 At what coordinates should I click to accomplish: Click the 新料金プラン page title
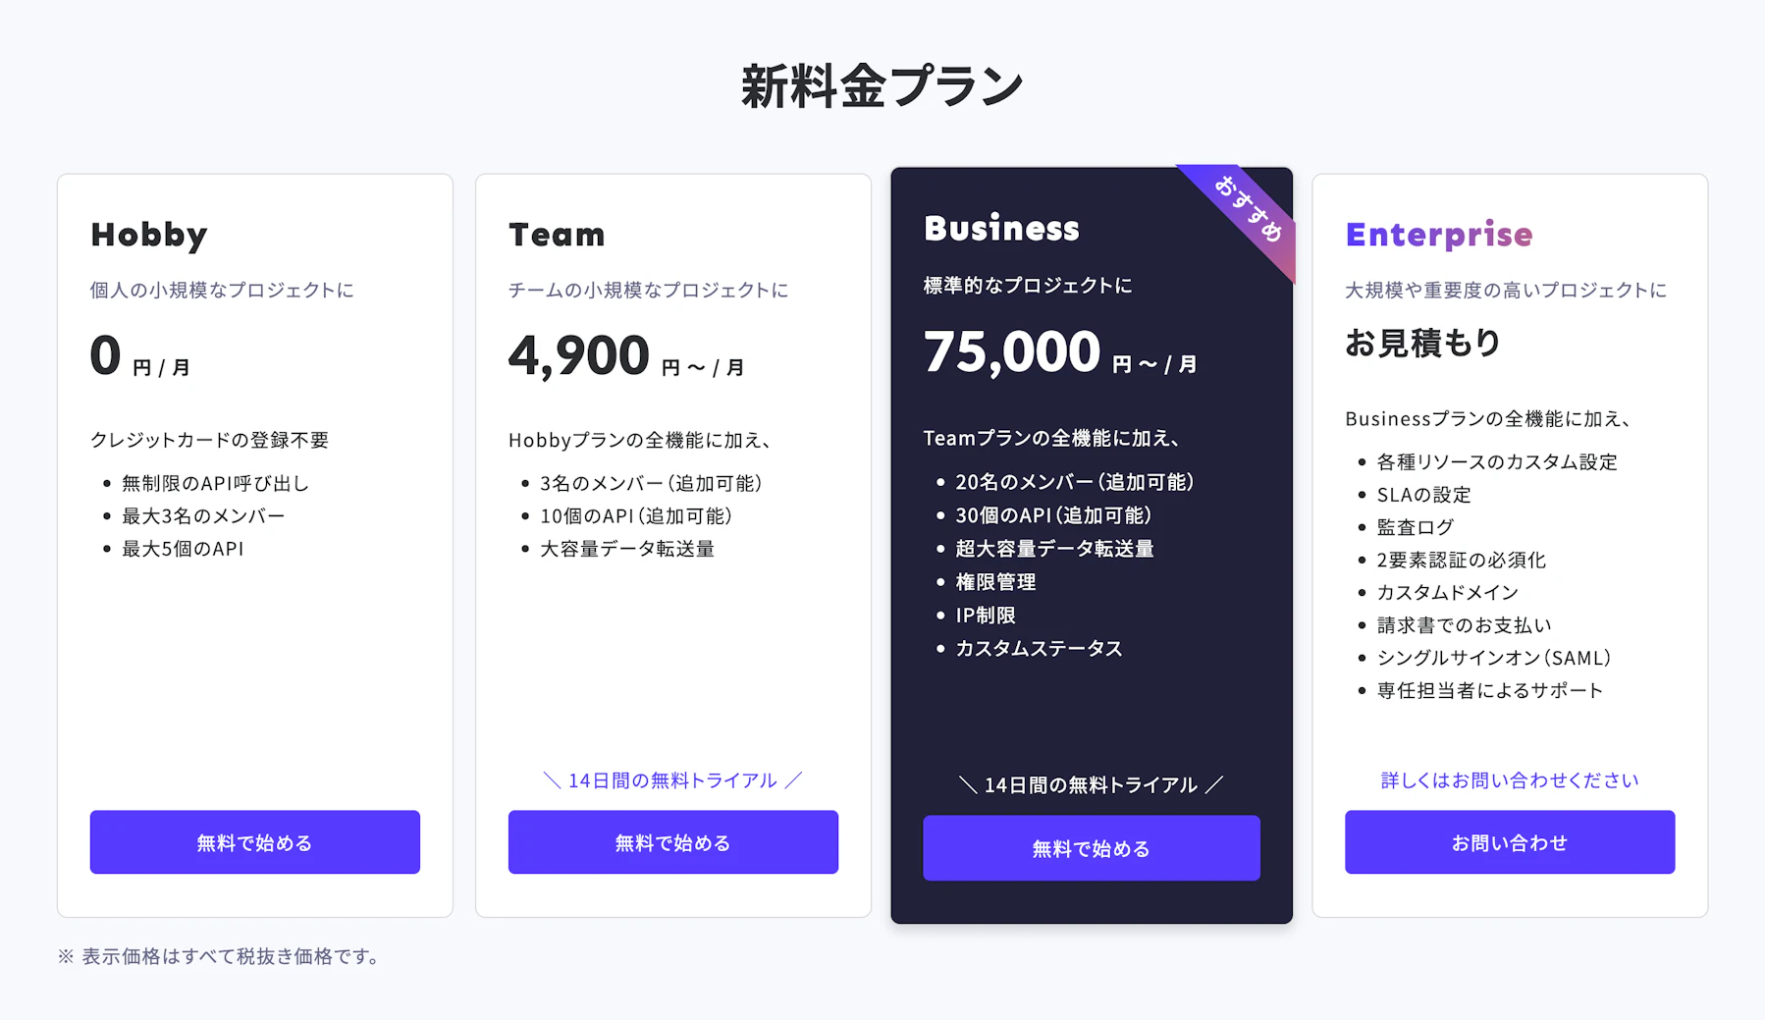click(x=882, y=86)
